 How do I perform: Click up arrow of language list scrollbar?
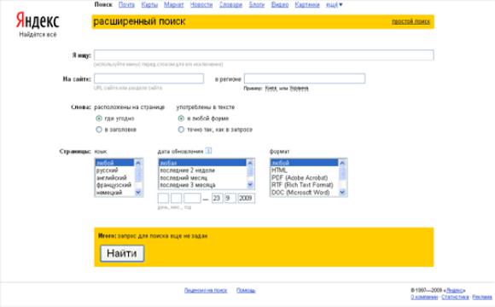[138, 163]
